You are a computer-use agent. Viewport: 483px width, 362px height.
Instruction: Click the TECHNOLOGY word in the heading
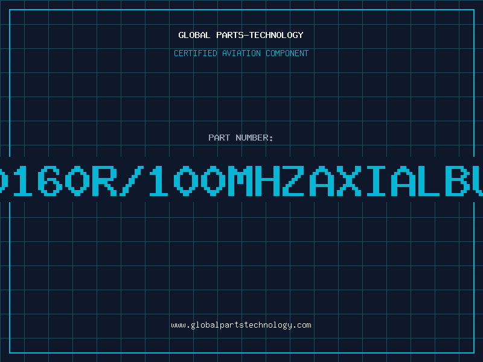[277, 35]
